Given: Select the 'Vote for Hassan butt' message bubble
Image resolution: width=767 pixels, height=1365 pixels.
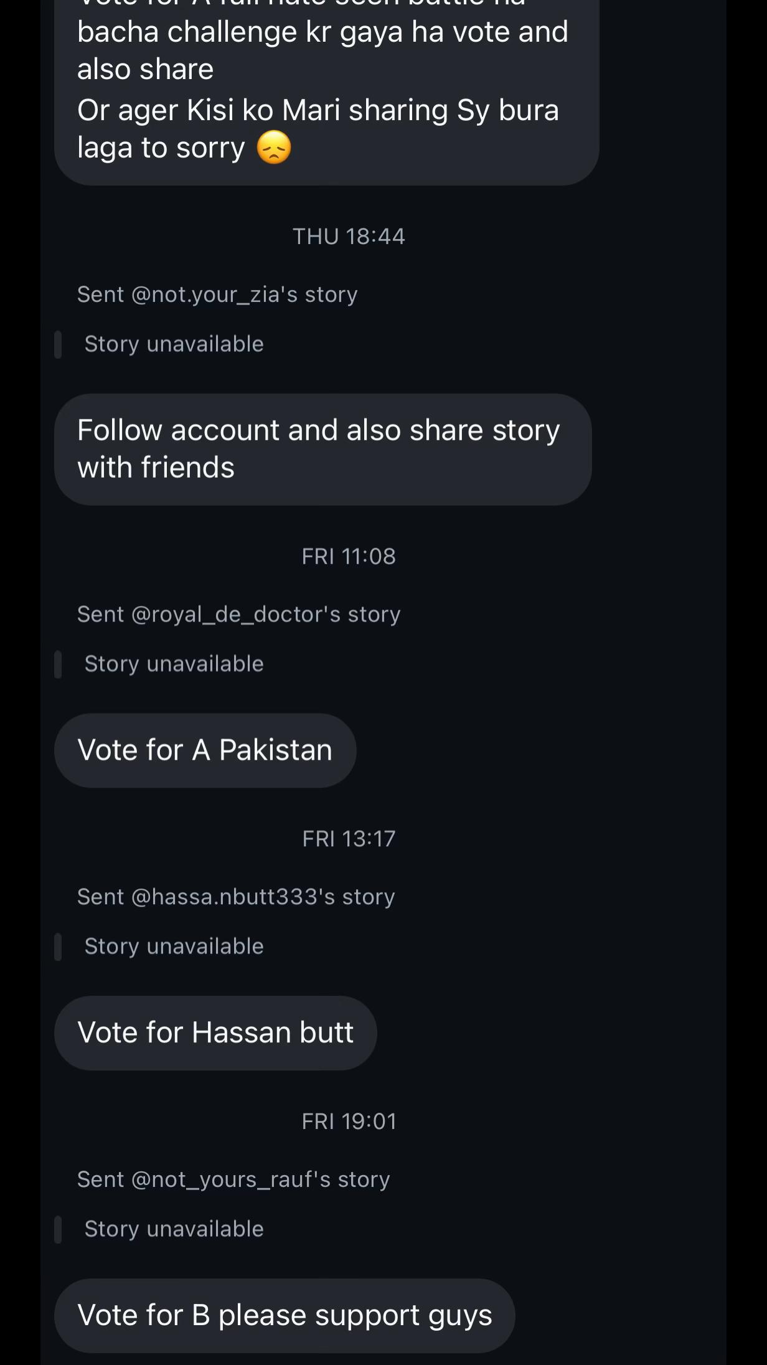Looking at the screenshot, I should pos(215,1033).
